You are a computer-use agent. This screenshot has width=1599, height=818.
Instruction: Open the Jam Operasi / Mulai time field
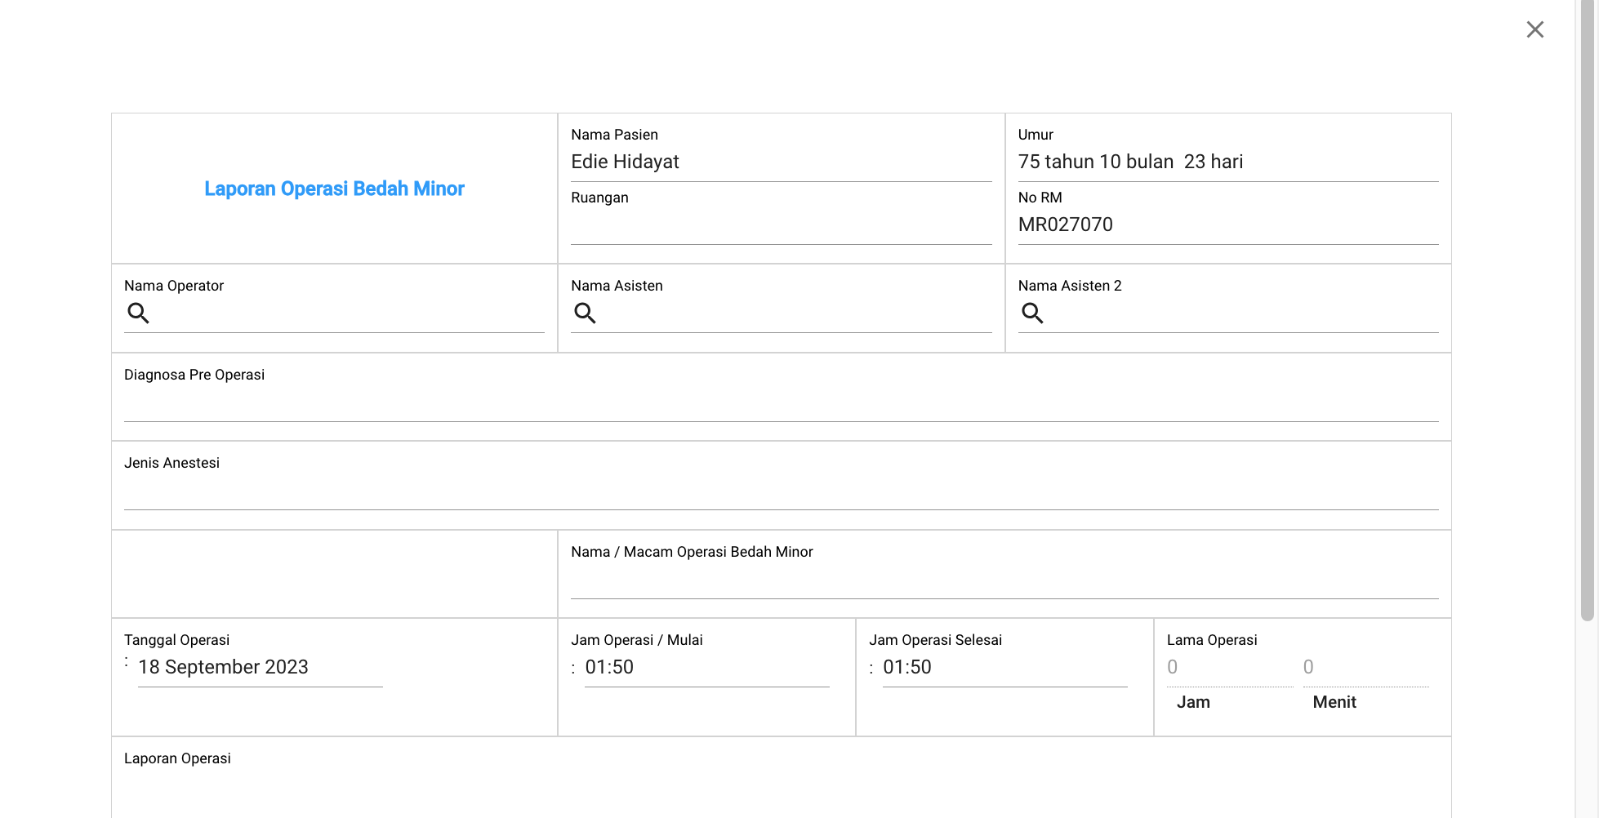tap(706, 668)
